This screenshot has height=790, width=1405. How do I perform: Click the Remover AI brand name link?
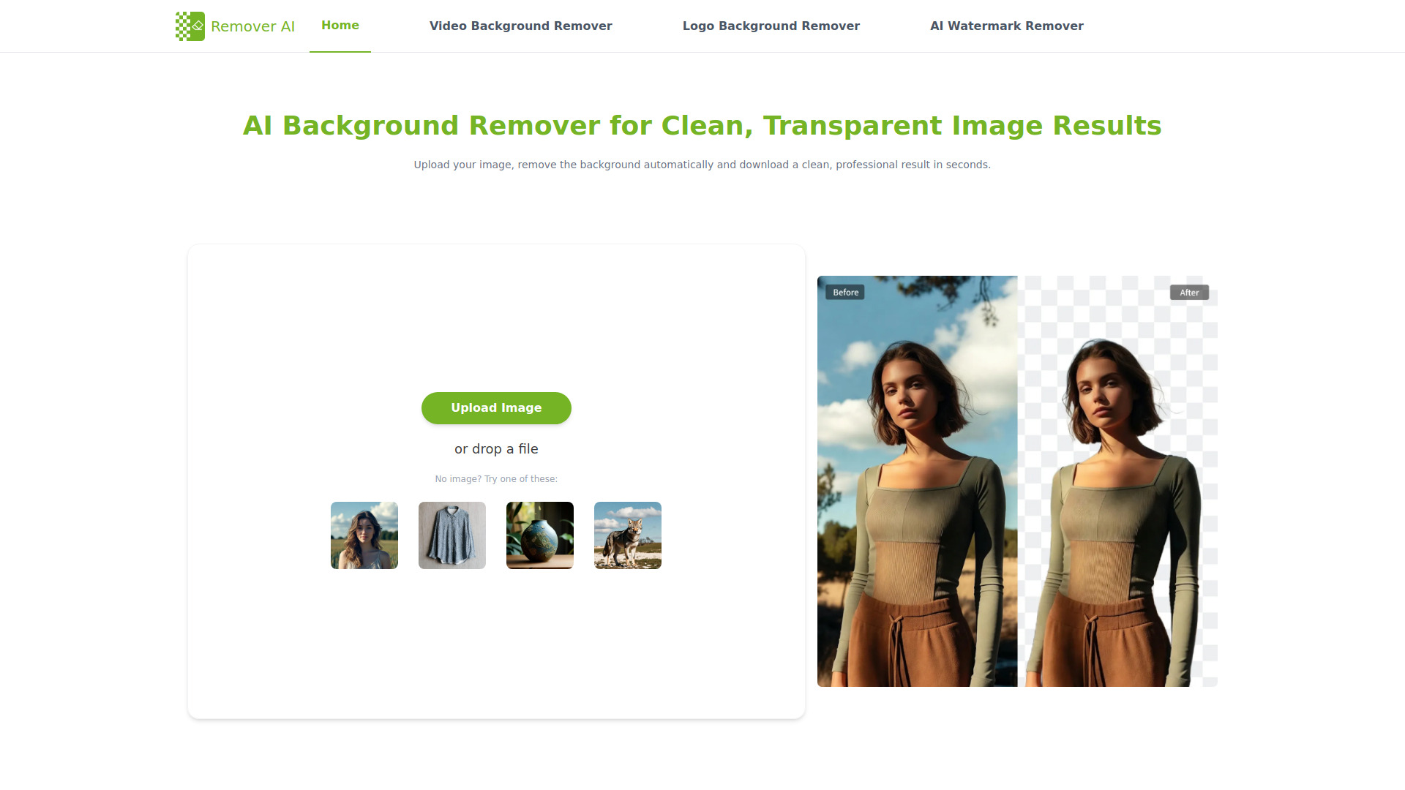pyautogui.click(x=253, y=26)
